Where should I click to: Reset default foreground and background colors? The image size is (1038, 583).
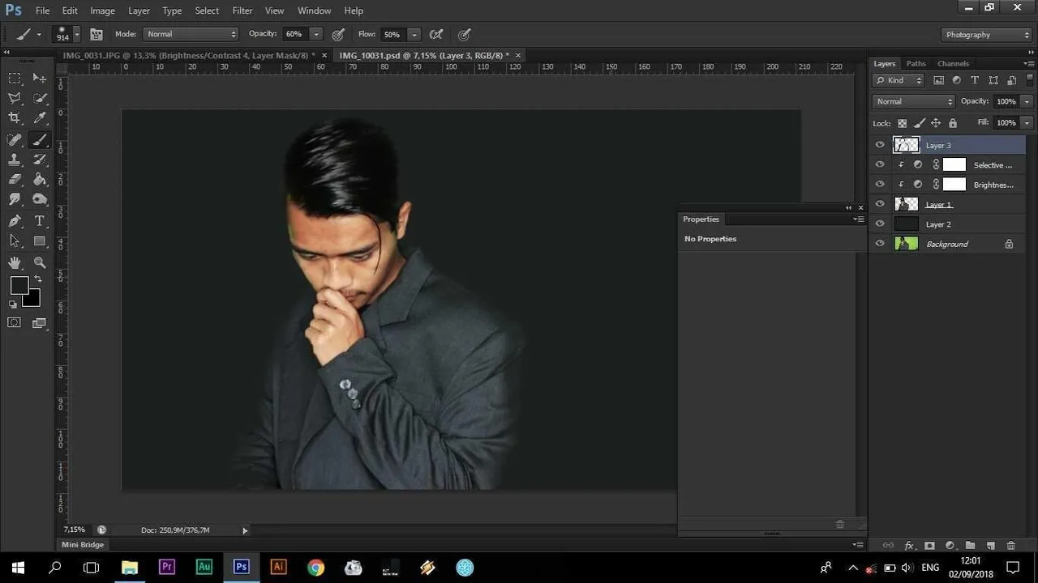click(13, 304)
